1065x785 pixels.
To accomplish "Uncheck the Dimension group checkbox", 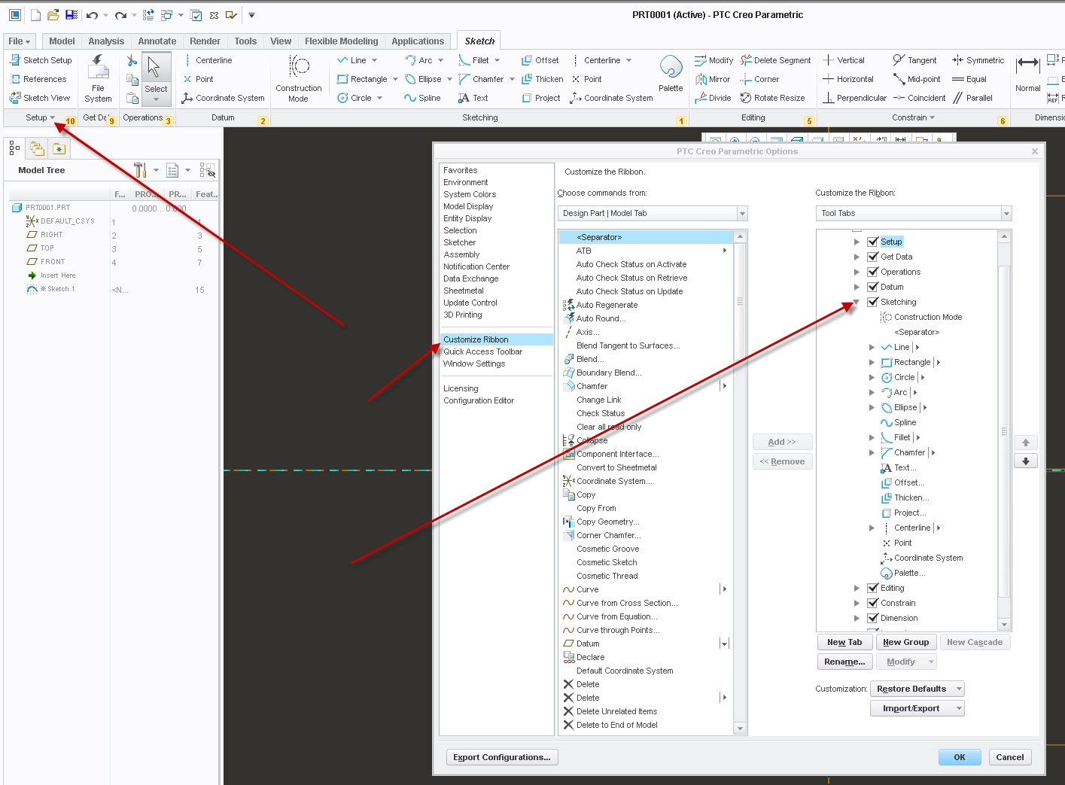I will (873, 618).
